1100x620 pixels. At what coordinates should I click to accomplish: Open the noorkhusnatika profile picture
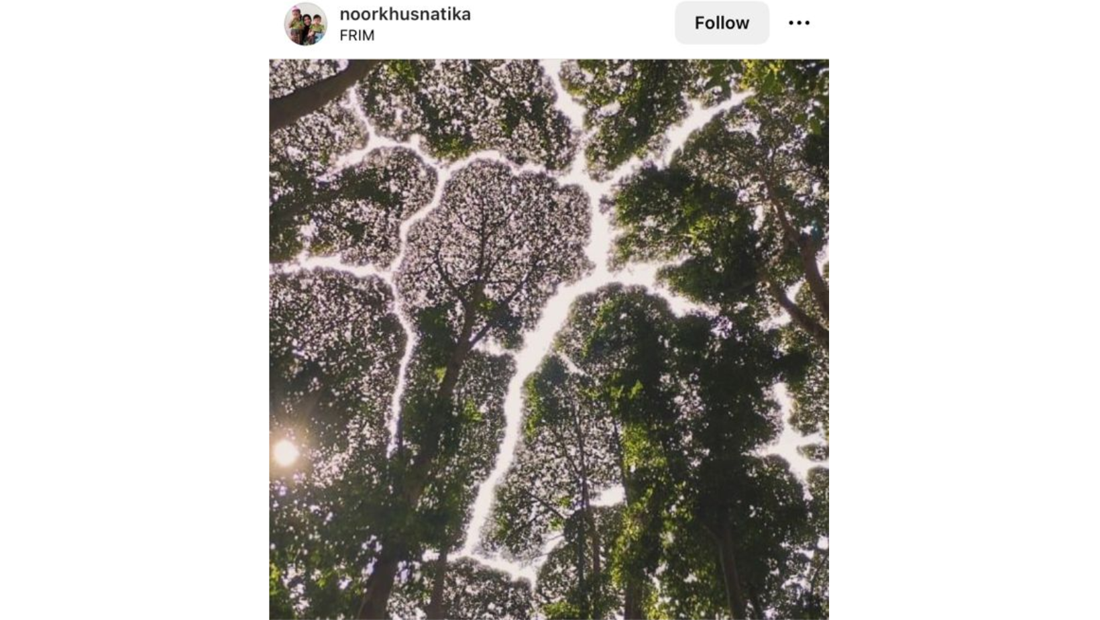(x=306, y=23)
